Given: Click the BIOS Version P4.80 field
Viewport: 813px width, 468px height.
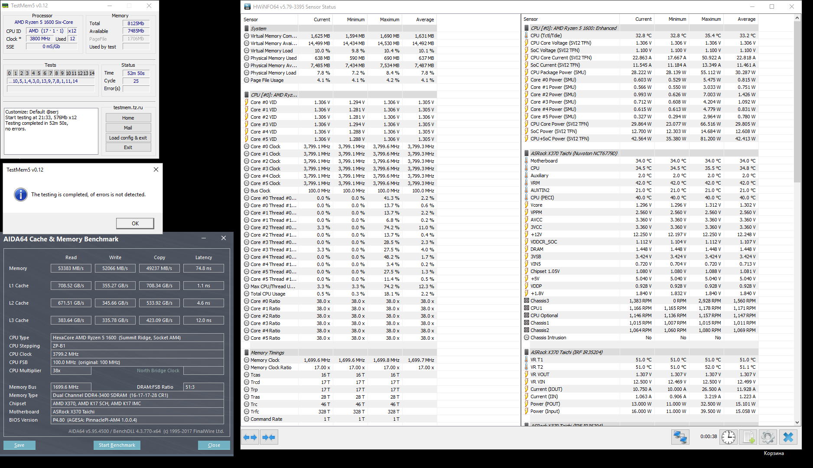Looking at the screenshot, I should [x=137, y=420].
